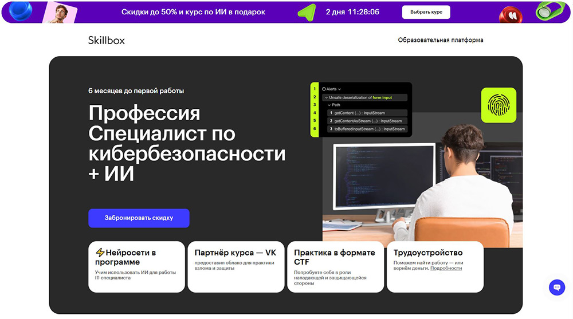Click the red rewind button icon in banner
Screen dimensions: 573x319
pos(511,15)
